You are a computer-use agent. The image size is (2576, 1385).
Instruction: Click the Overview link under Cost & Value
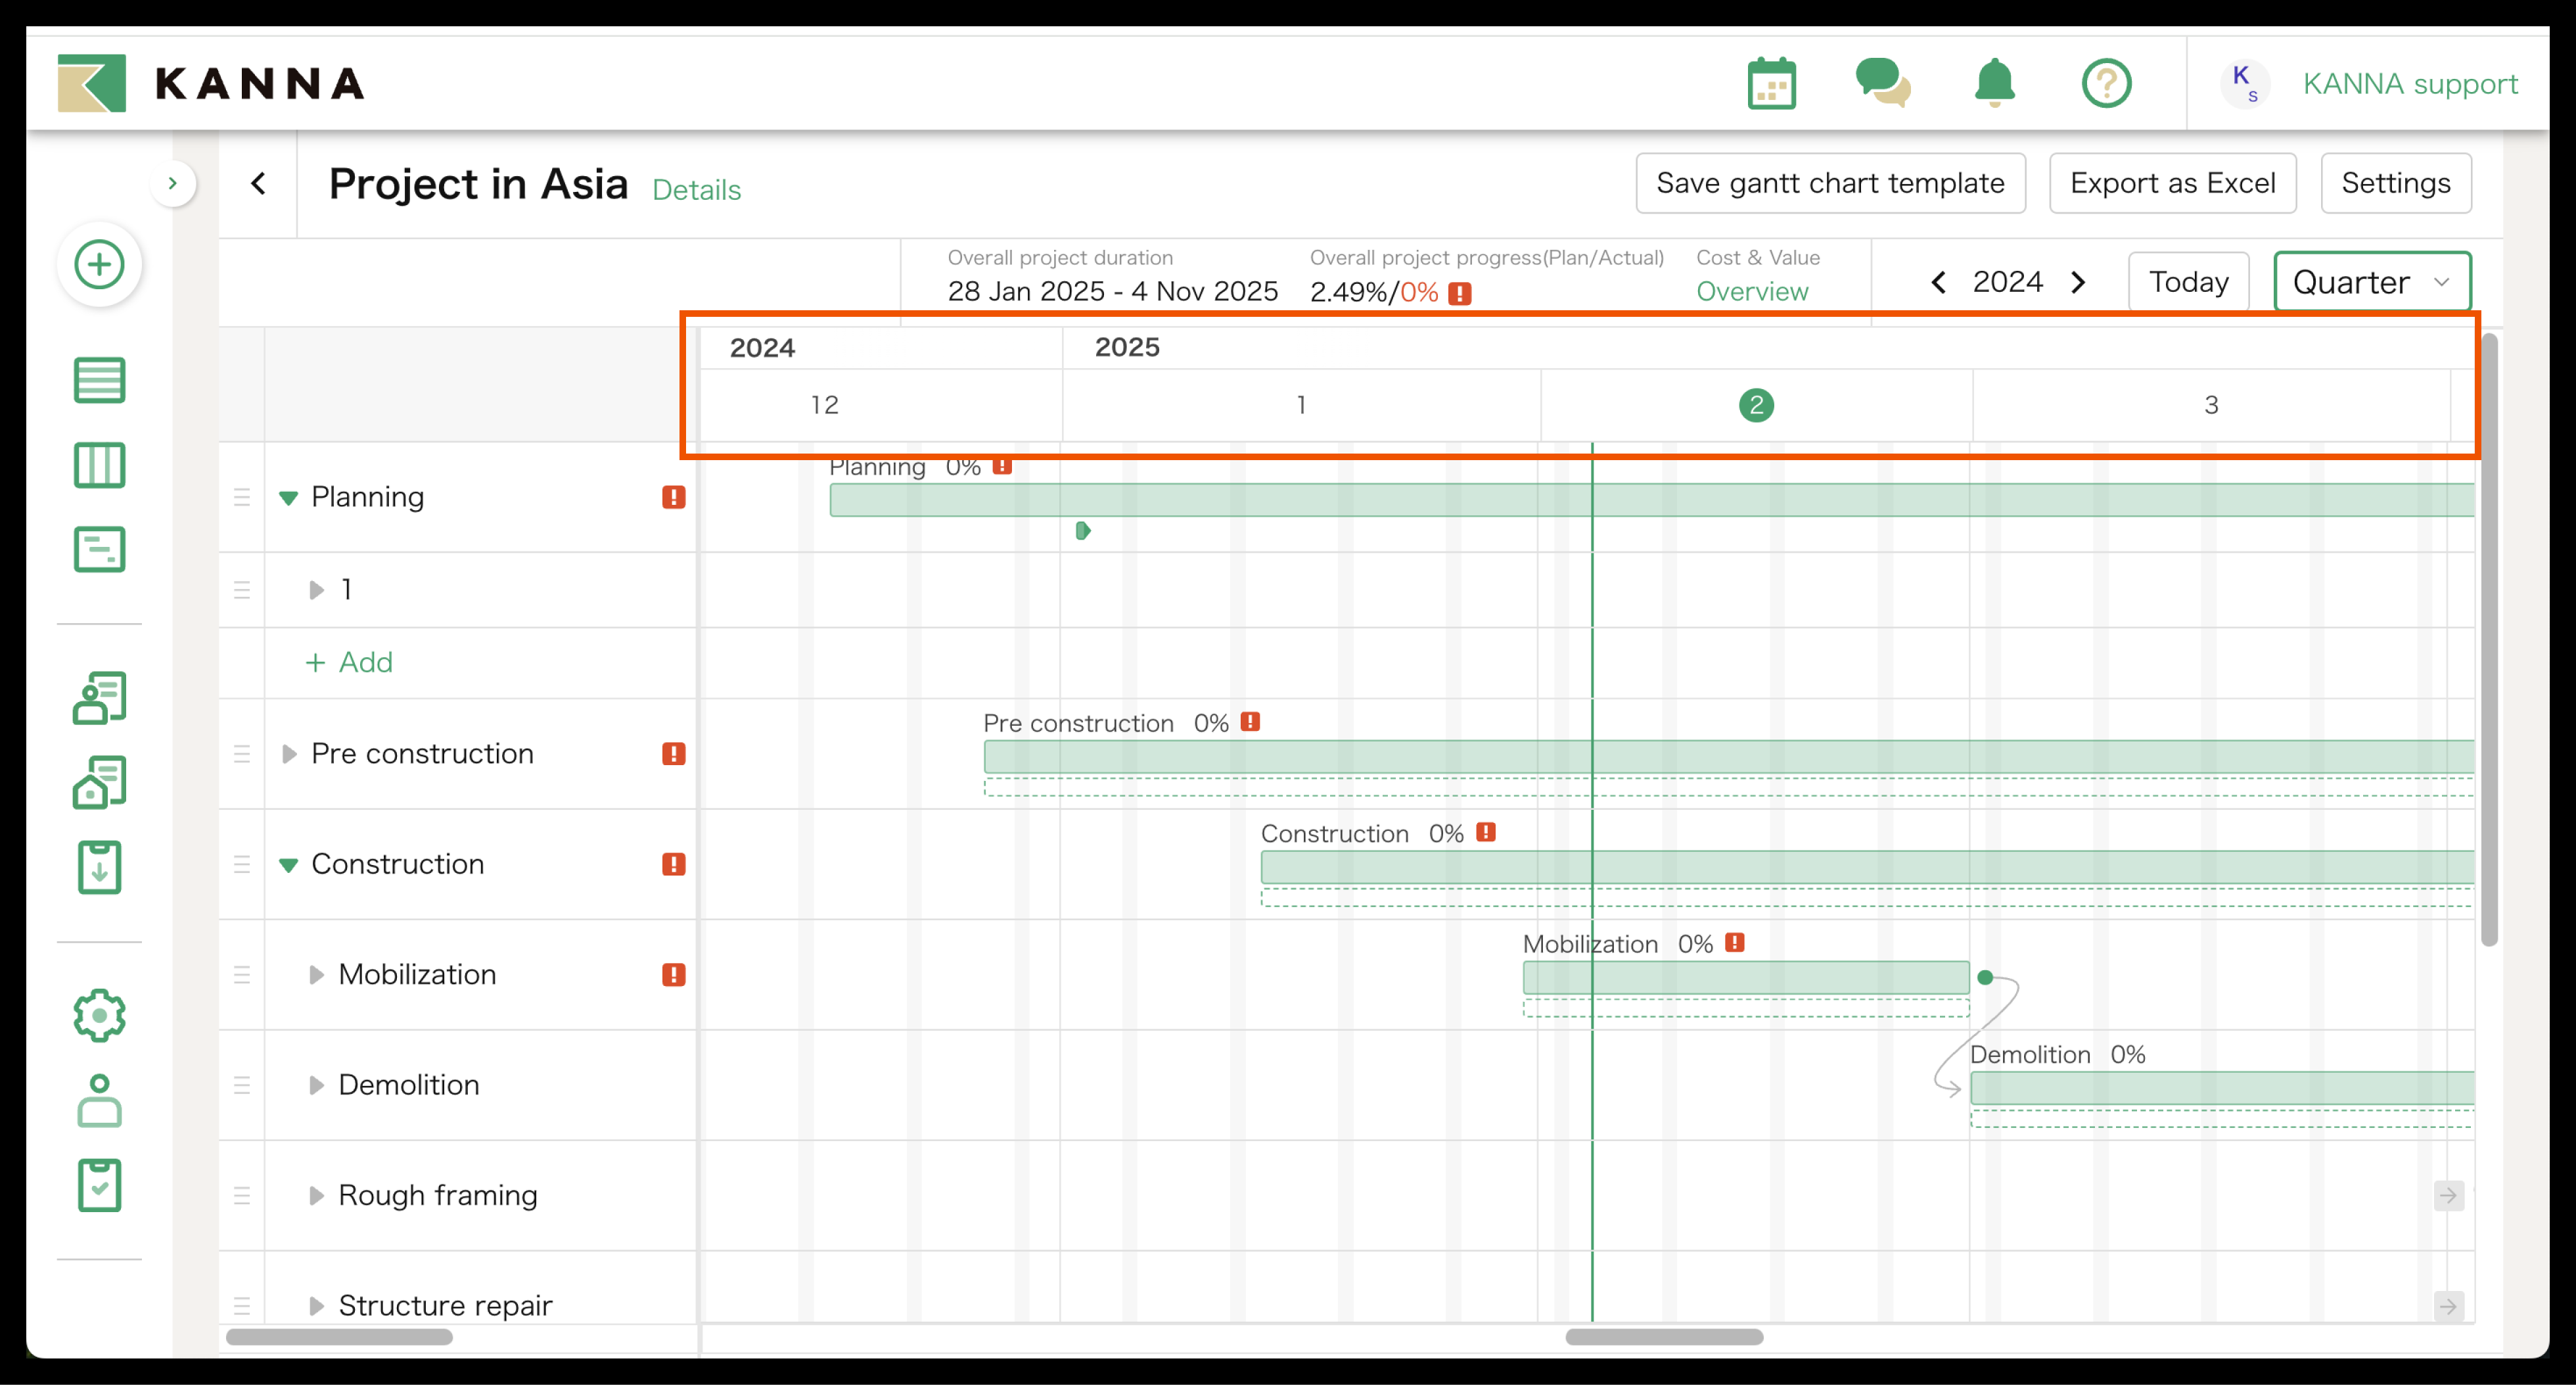(1752, 292)
